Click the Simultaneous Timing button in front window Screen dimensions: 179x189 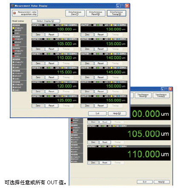coord(116,13)
